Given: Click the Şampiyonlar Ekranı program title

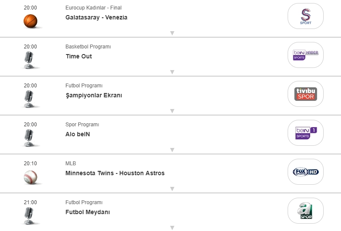Looking at the screenshot, I should pyautogui.click(x=94, y=96).
